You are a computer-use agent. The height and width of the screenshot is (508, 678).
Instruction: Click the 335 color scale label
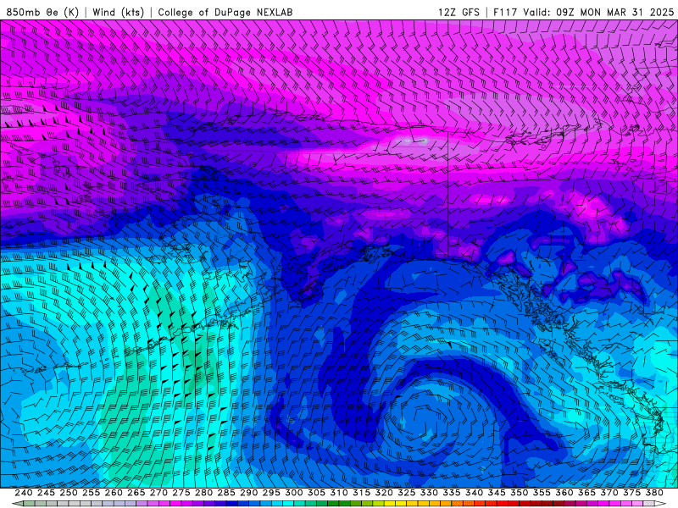click(x=452, y=493)
